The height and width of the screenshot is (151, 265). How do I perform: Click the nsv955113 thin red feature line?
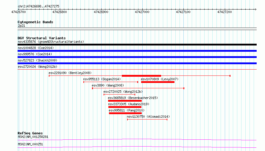point(111,82)
